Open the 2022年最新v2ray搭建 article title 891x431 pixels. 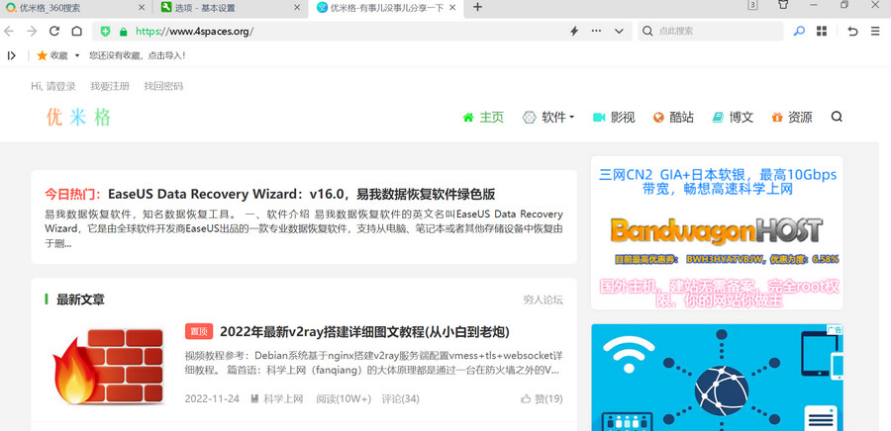(x=363, y=330)
